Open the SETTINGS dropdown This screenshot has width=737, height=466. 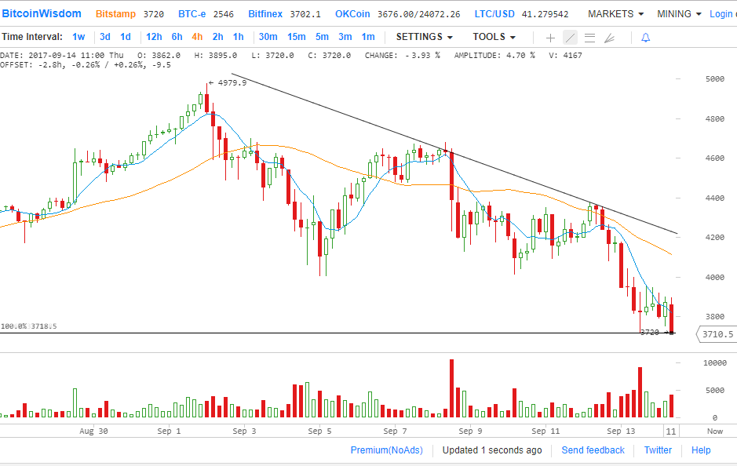click(424, 37)
